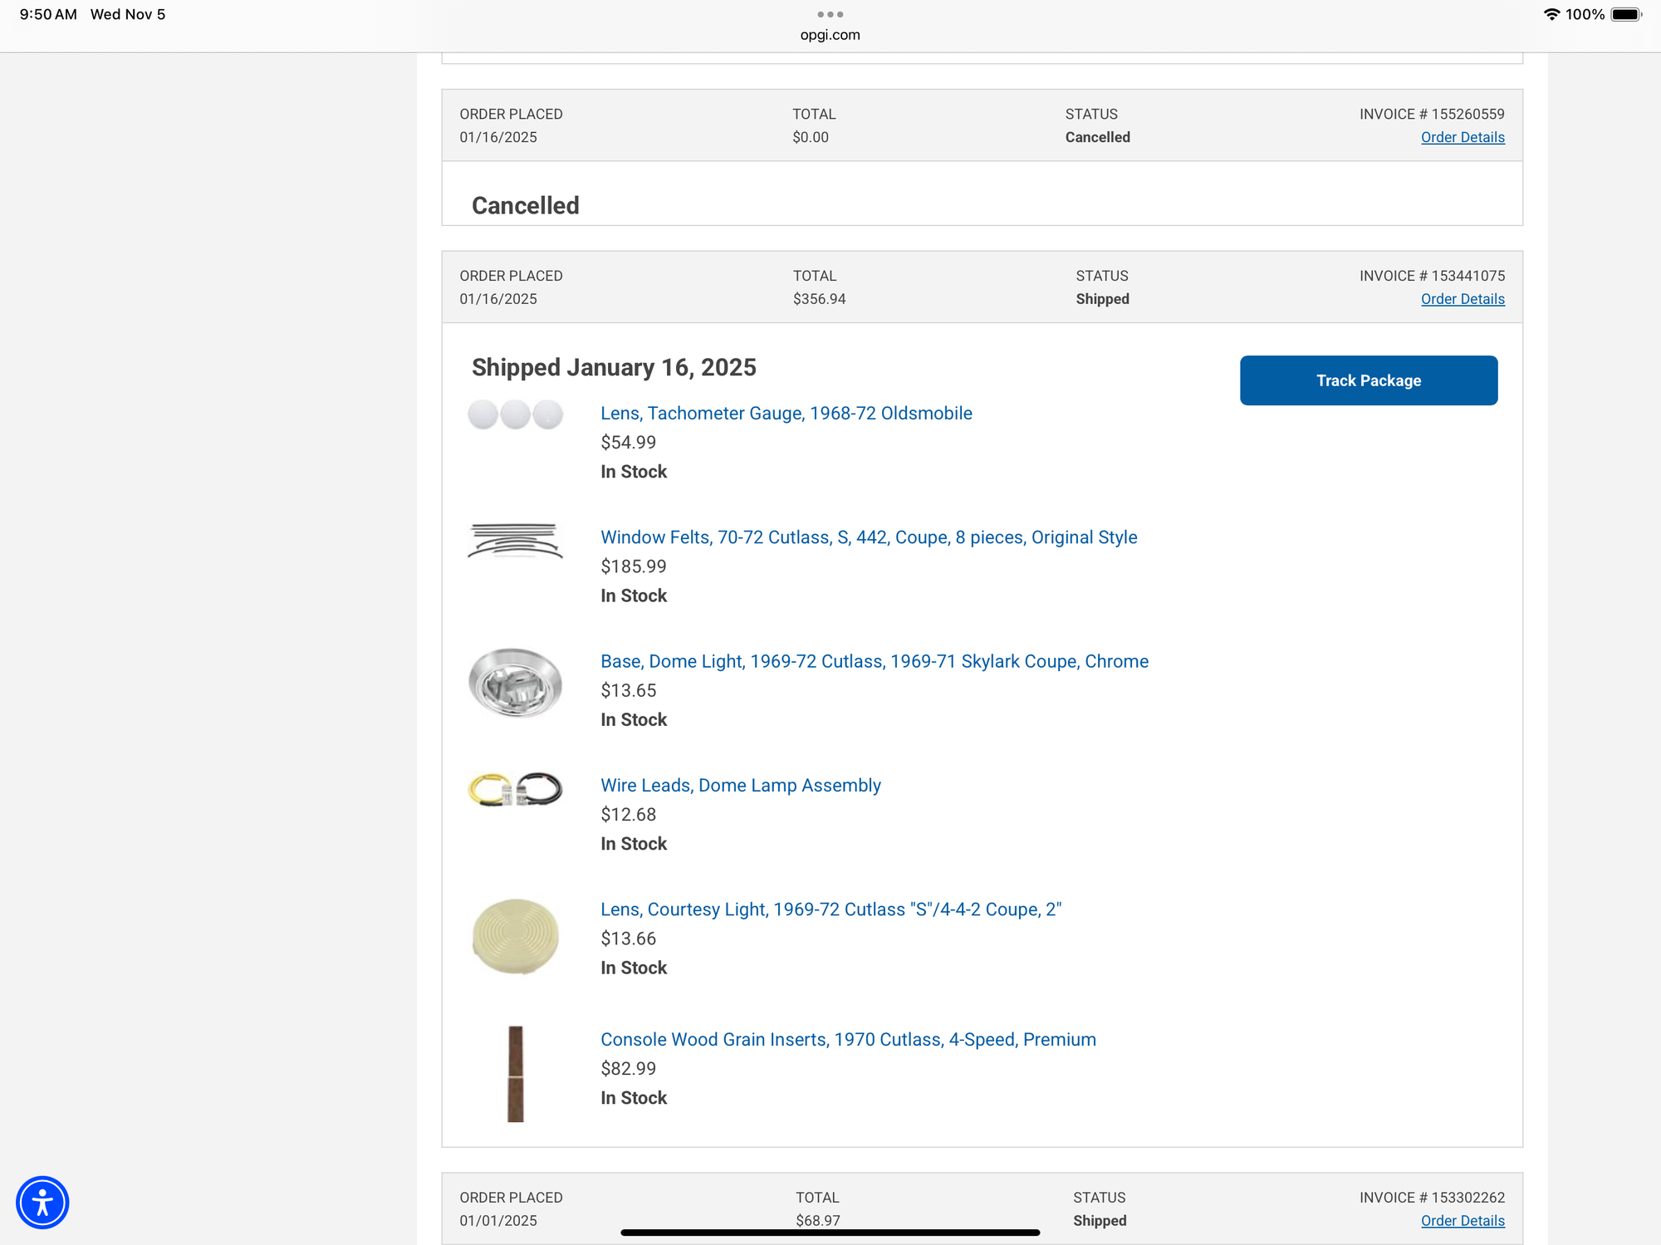Tap the three-dot multitasking menu
The width and height of the screenshot is (1661, 1245).
click(830, 14)
